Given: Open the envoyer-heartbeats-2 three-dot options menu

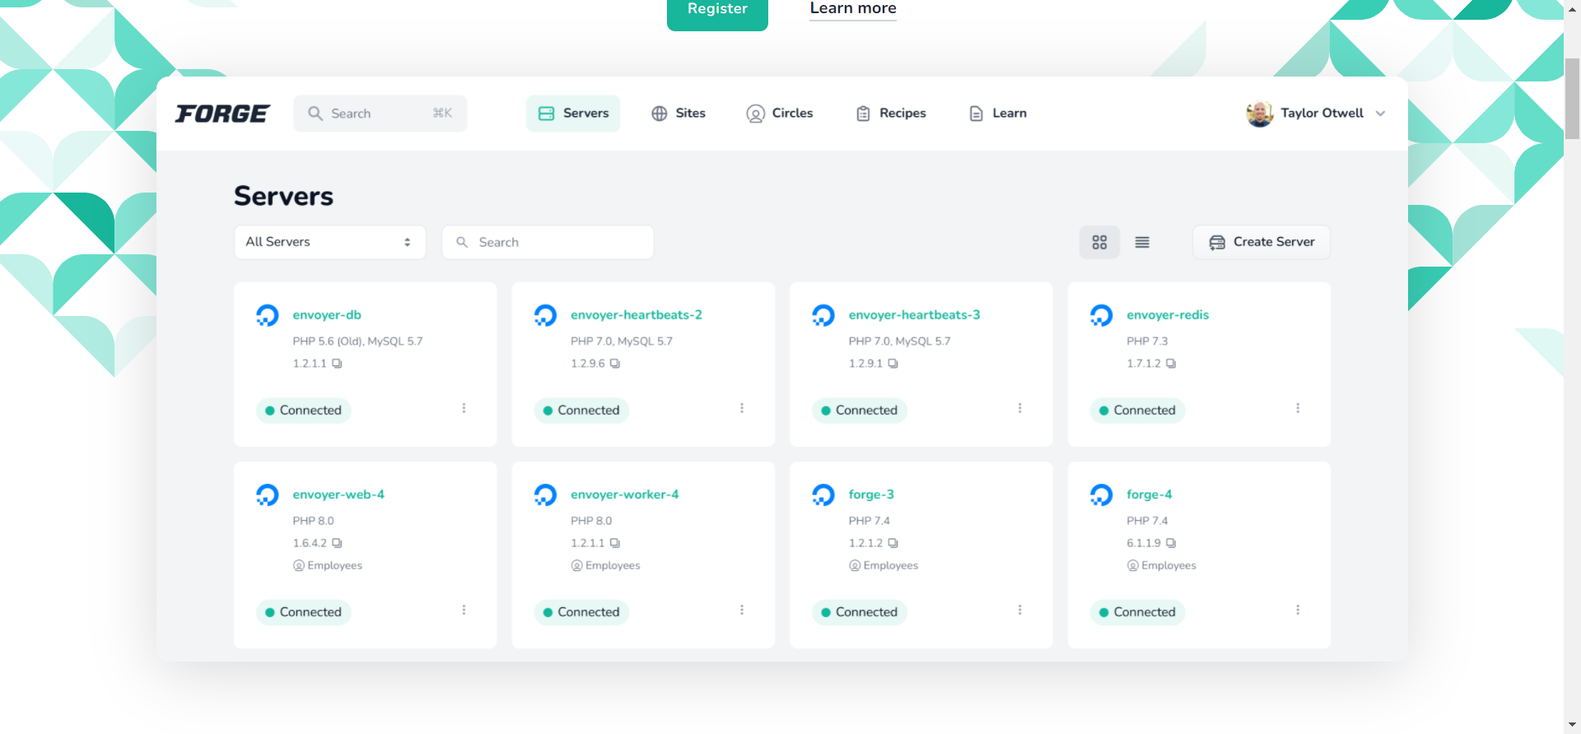Looking at the screenshot, I should 742,408.
